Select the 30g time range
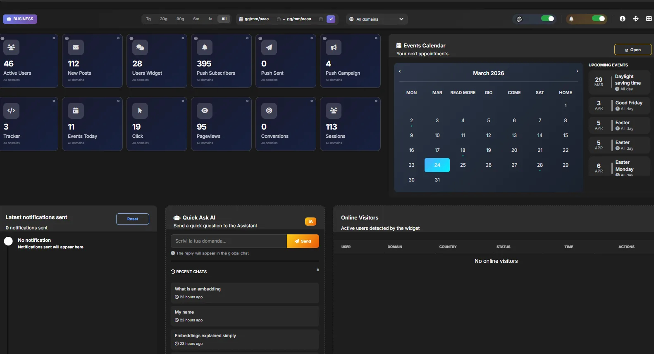Image resolution: width=654 pixels, height=354 pixels. 164,19
